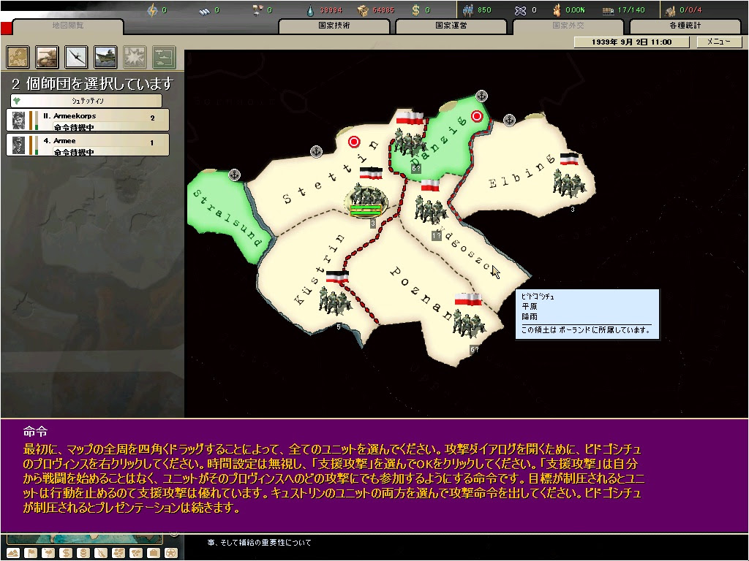Image resolution: width=749 pixels, height=561 pixels.
Task: Switch to supply map mode (coin stack icon)
Action: [x=83, y=553]
